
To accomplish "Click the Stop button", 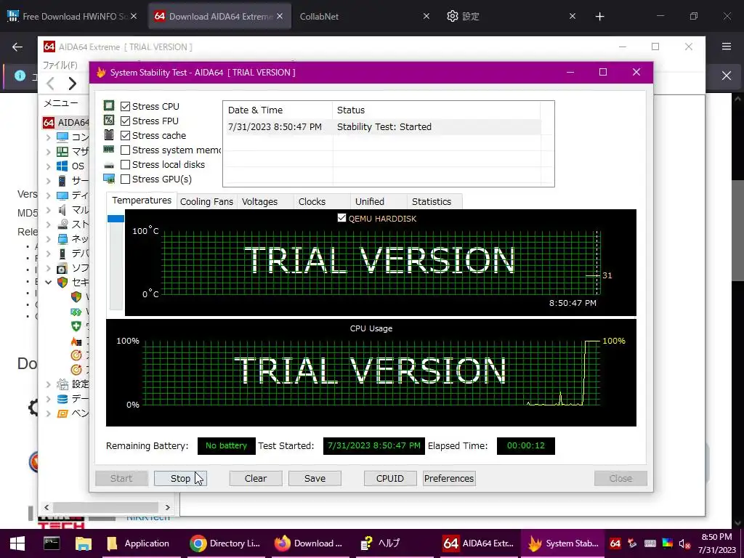I will pyautogui.click(x=180, y=478).
